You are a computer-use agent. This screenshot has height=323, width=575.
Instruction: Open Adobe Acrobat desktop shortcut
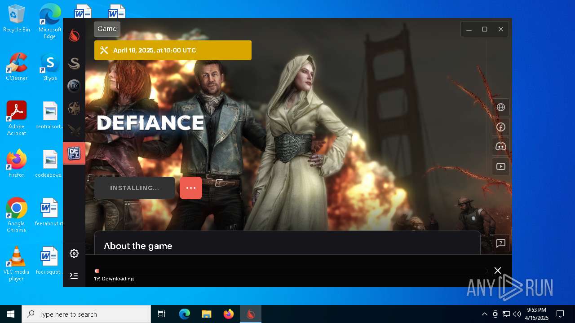pyautogui.click(x=17, y=118)
